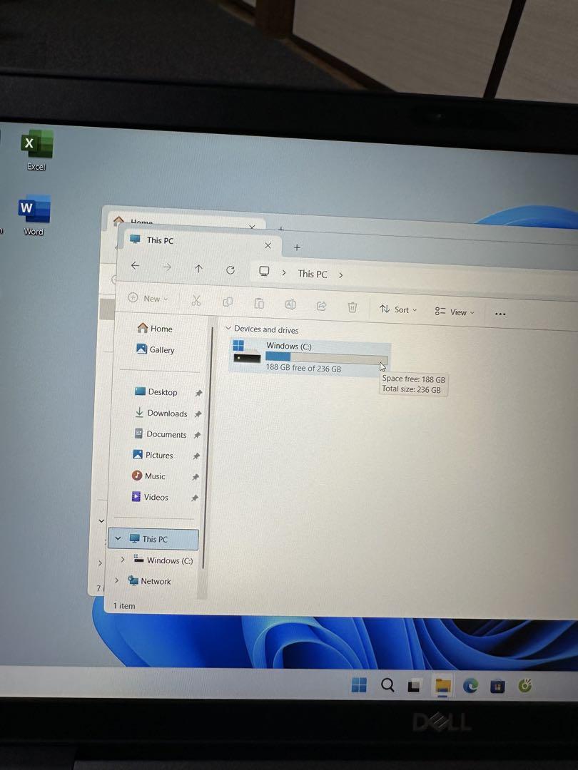Unpin Music using its pin icon
Viewport: 578px width, 770px height.
(195, 477)
